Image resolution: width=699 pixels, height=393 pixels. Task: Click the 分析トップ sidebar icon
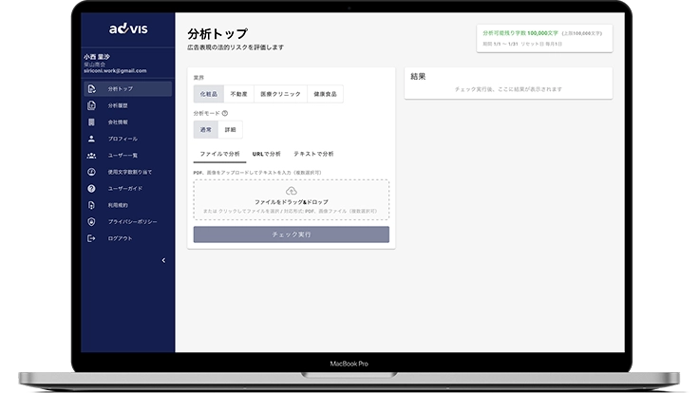(91, 89)
